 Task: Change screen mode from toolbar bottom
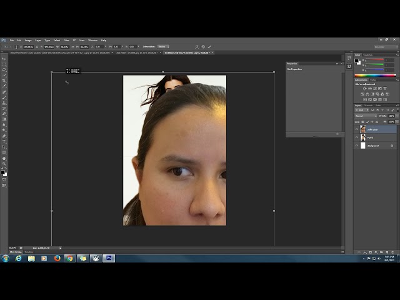pyautogui.click(x=4, y=186)
